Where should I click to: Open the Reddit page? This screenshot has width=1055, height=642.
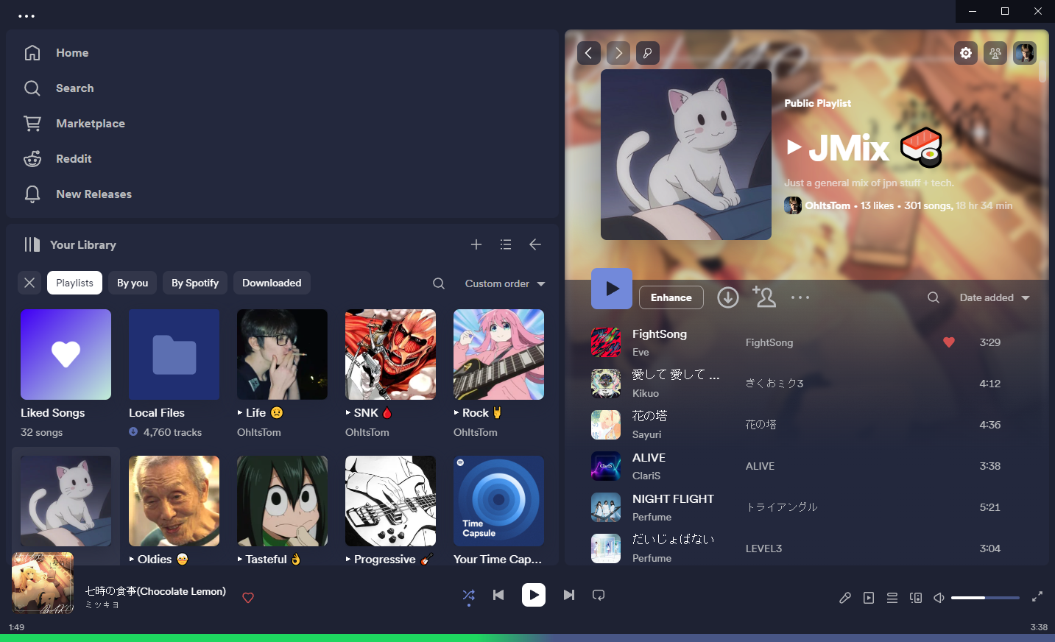pyautogui.click(x=57, y=159)
